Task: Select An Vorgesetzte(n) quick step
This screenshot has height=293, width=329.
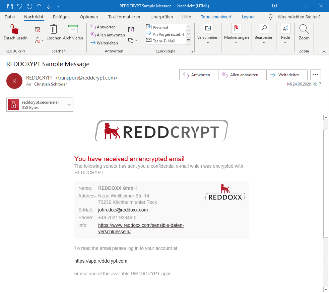Action: 166,34
